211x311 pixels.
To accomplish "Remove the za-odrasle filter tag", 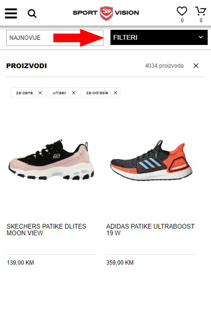I will 116,93.
